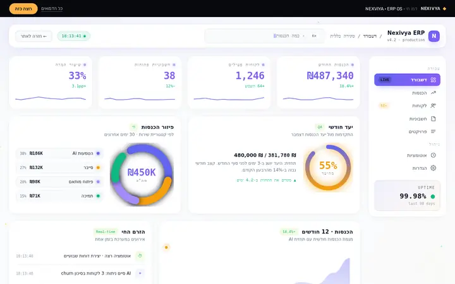Click the dashboard grid icon in sidebar
Viewport: 455px width, 284px height.
pos(434,80)
